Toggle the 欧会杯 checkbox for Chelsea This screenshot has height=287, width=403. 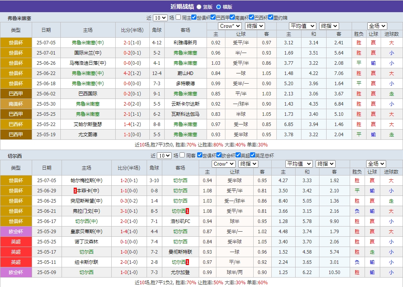[x=219, y=155]
